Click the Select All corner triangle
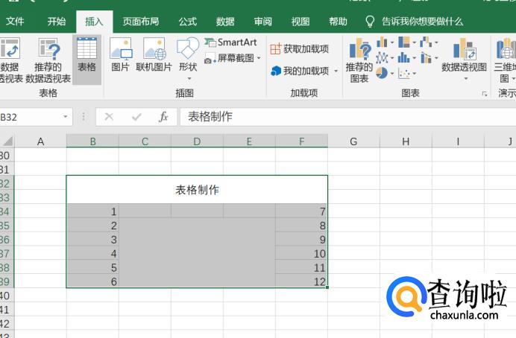This screenshot has width=516, height=338. pos(7,141)
